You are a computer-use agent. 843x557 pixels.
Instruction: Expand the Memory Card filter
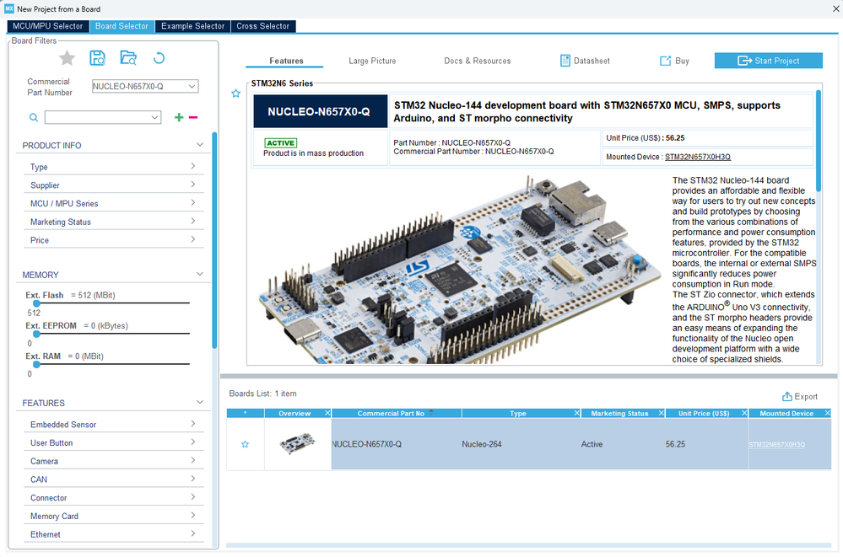tap(193, 515)
